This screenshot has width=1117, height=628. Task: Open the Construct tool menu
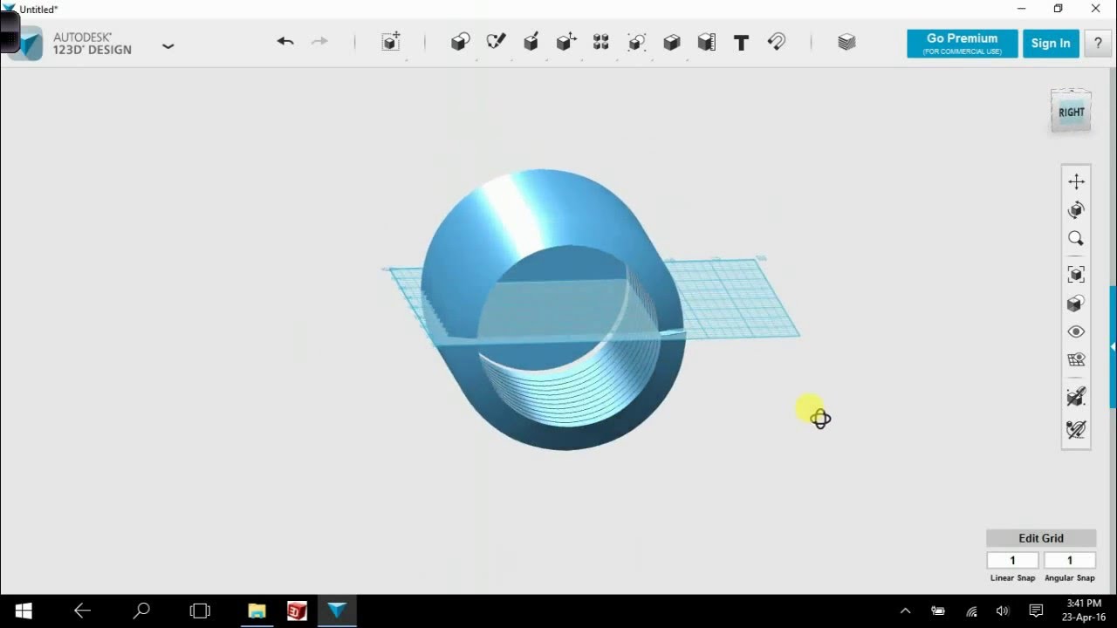[531, 42]
